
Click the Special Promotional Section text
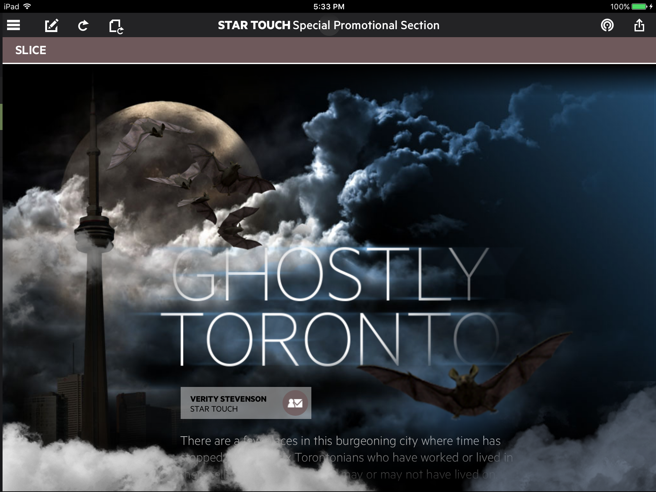coord(366,25)
